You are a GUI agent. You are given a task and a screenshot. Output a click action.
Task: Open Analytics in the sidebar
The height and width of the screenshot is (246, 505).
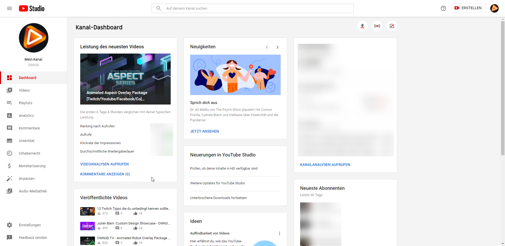pyautogui.click(x=26, y=116)
